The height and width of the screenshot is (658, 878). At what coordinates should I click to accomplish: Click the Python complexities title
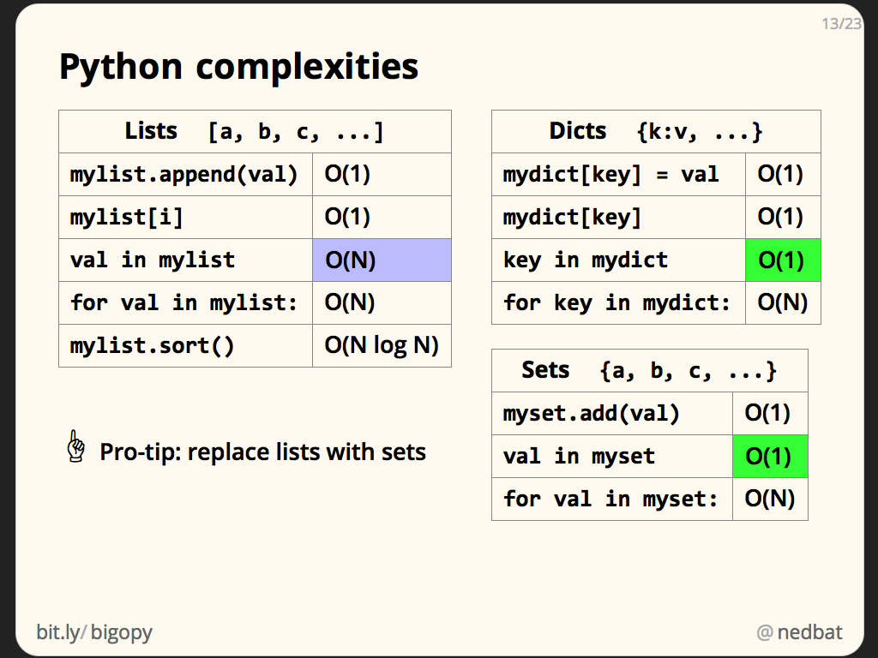pyautogui.click(x=238, y=67)
